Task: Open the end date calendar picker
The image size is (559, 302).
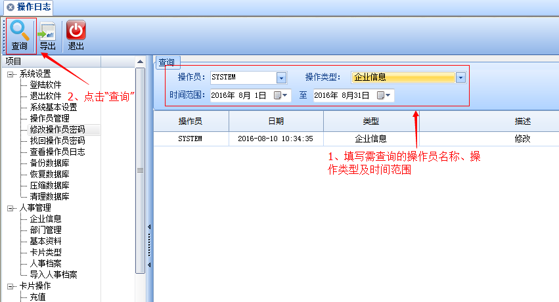Action: (384, 96)
